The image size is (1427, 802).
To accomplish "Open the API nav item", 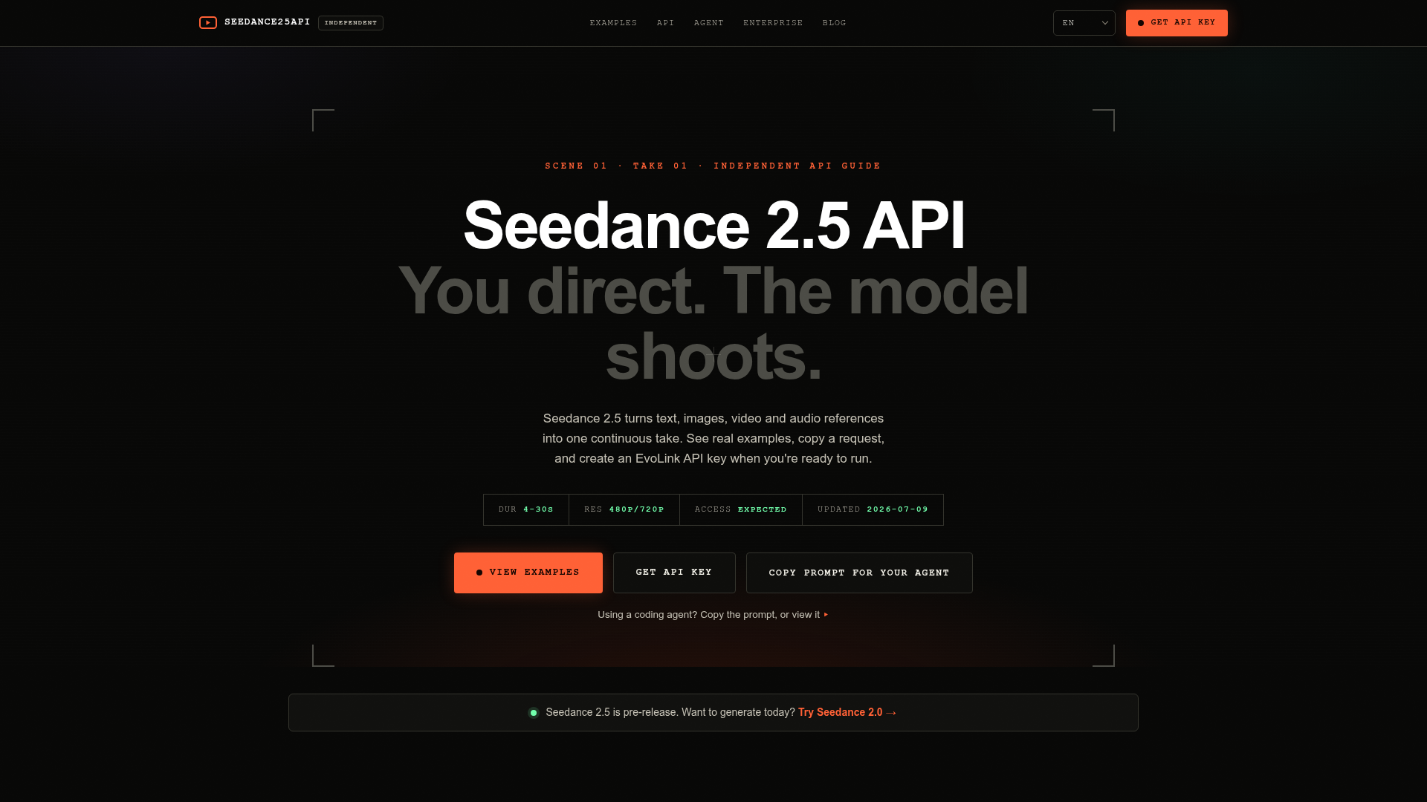I will coord(665,23).
